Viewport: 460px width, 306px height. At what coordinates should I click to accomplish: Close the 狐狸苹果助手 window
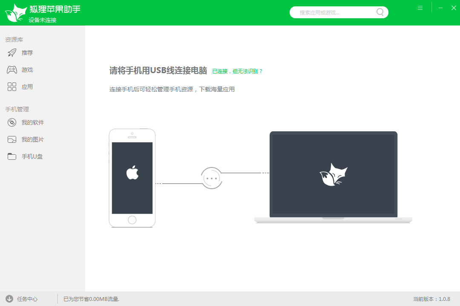454,8
